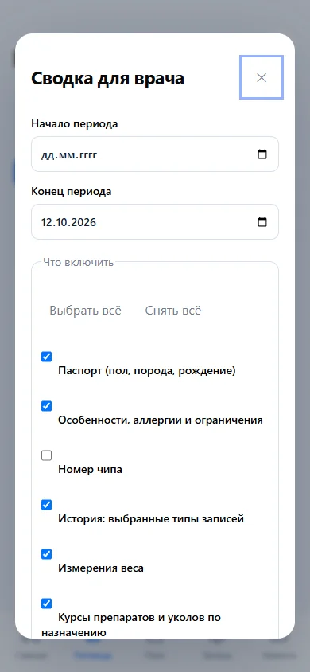The height and width of the screenshot is (672, 310).
Task: Open calendar picker for Начало периода
Action: pos(262,154)
